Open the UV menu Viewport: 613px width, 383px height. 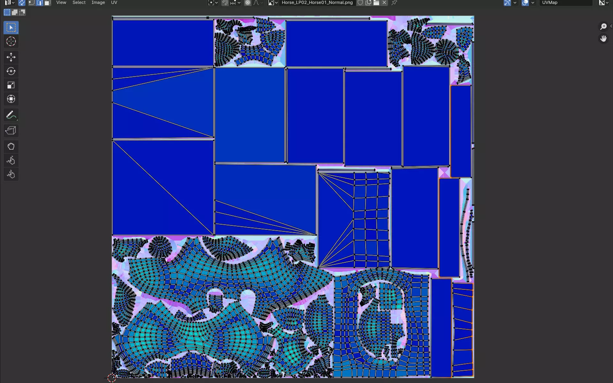click(x=114, y=3)
